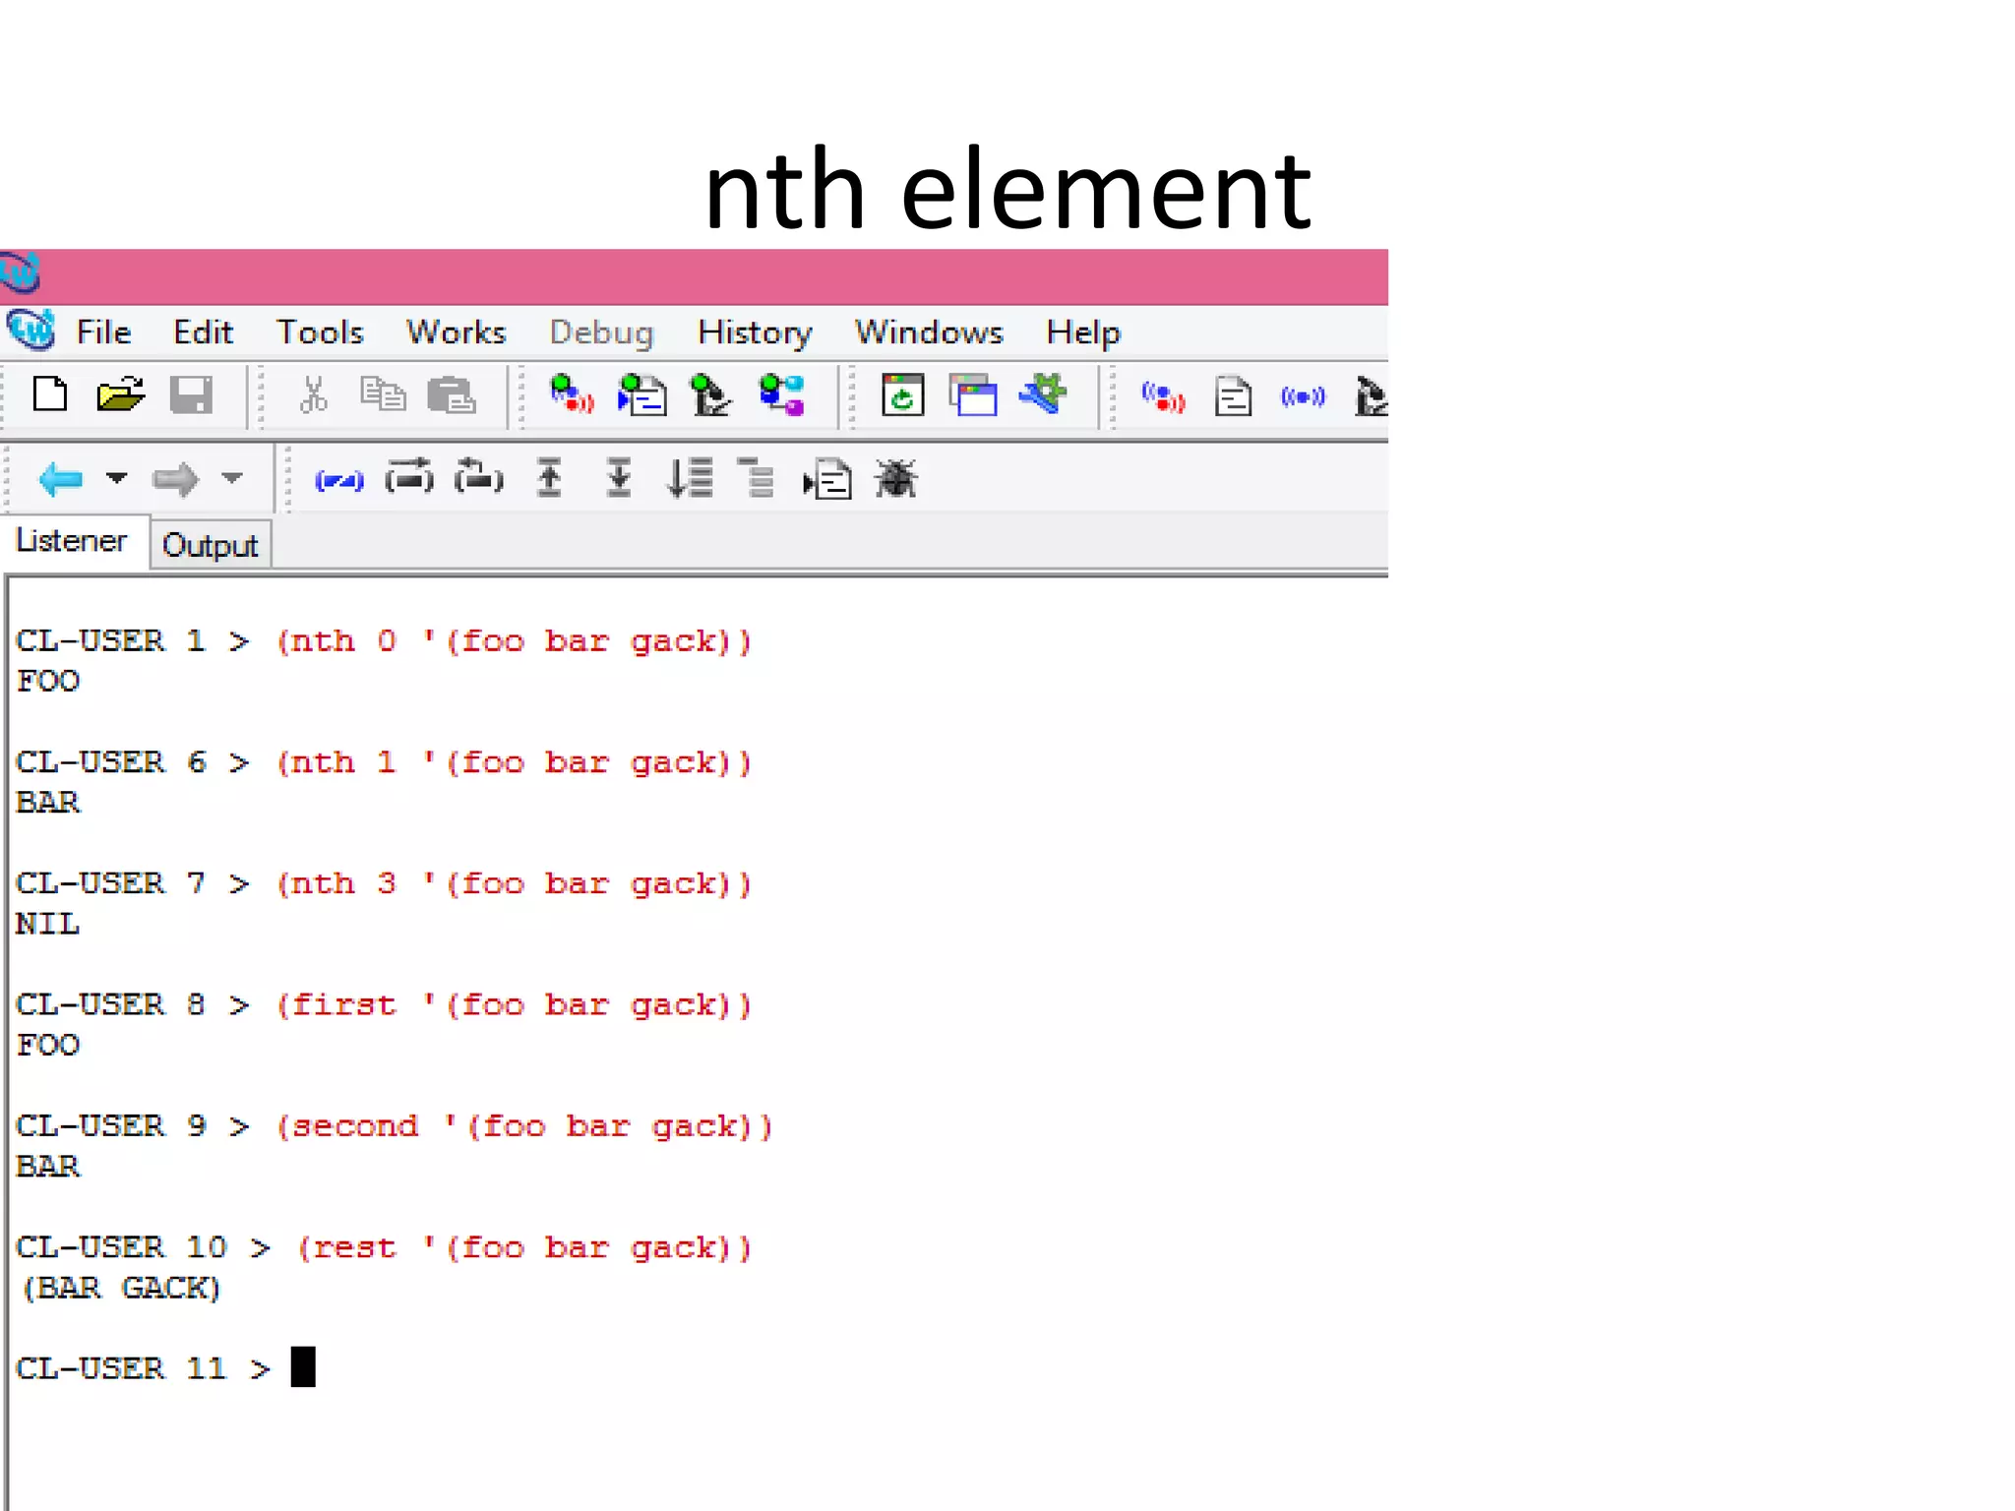
Task: Click the blue broadcast Output icon
Action: [x=1303, y=397]
